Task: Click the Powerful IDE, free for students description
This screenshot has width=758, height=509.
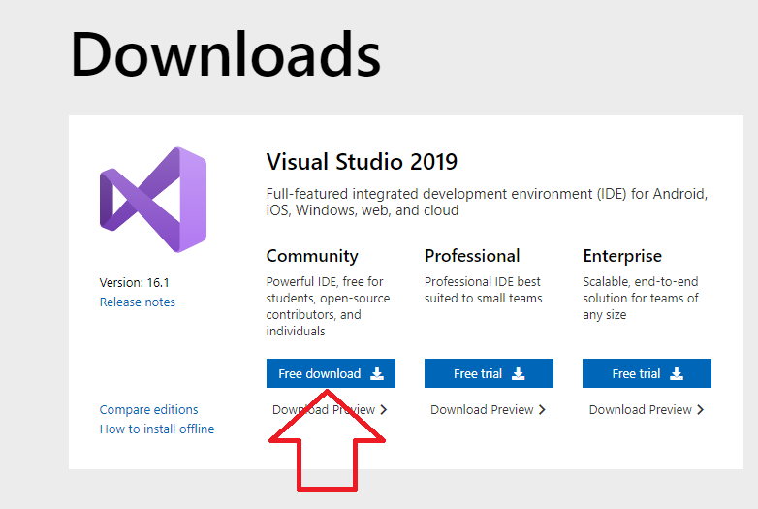Action: (329, 306)
